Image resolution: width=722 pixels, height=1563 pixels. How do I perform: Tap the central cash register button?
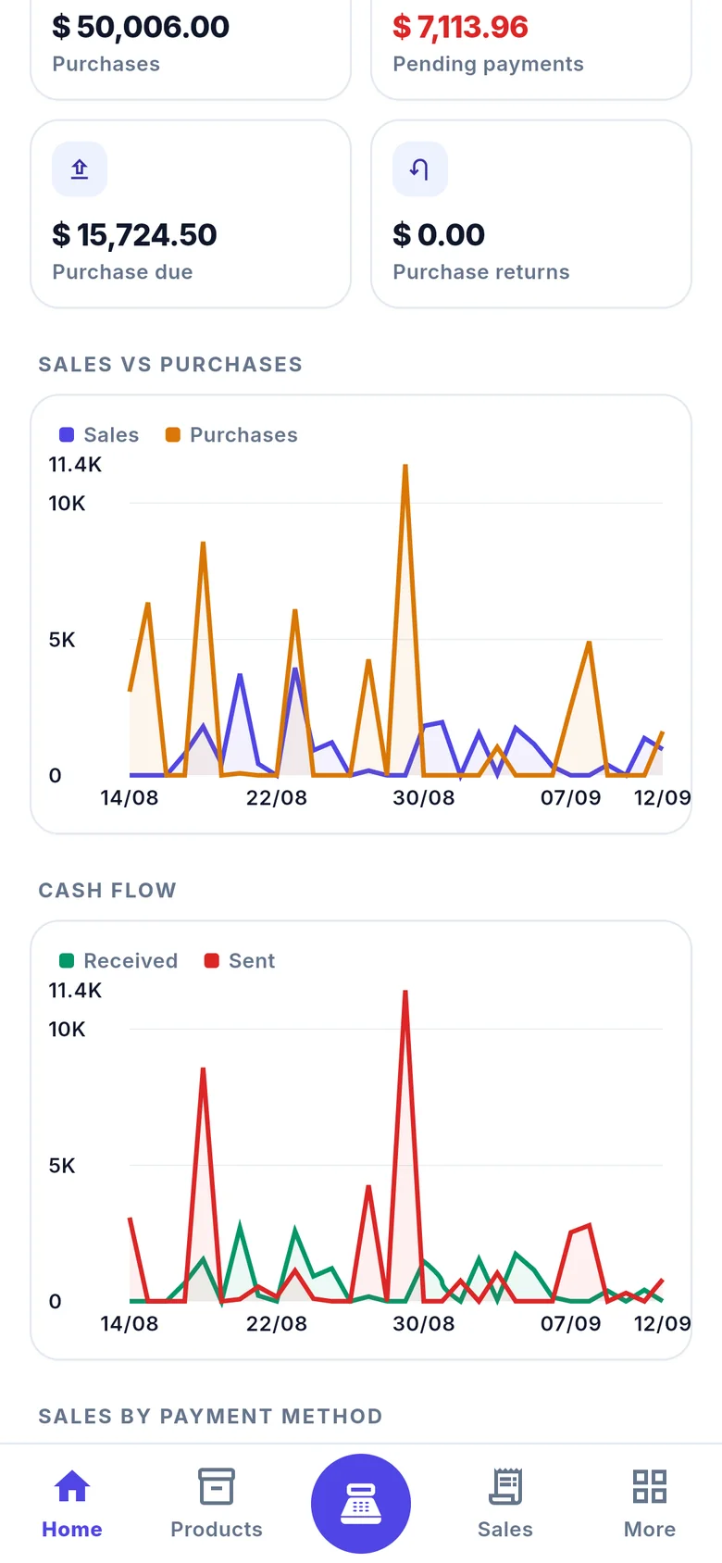click(x=361, y=1504)
